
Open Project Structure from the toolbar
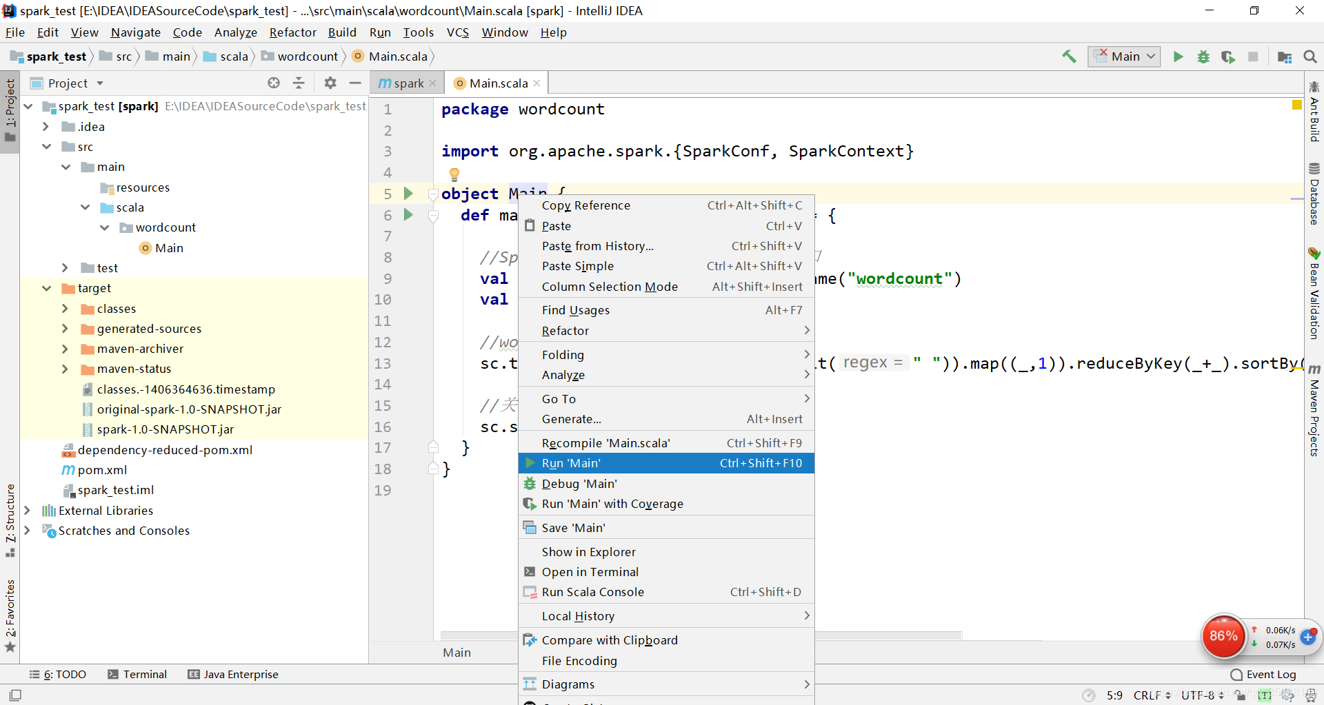(x=1285, y=57)
